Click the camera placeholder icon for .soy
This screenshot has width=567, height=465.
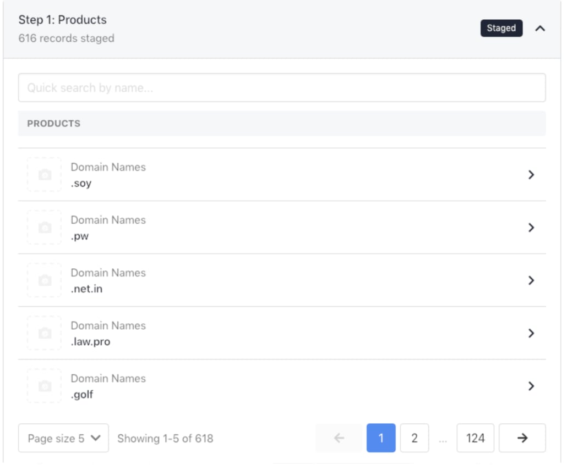[x=45, y=175]
